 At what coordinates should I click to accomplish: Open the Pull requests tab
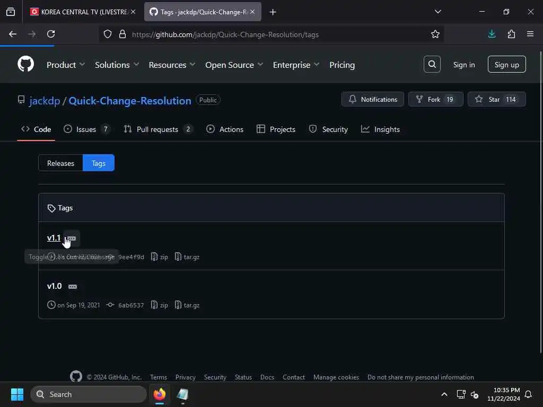(158, 129)
